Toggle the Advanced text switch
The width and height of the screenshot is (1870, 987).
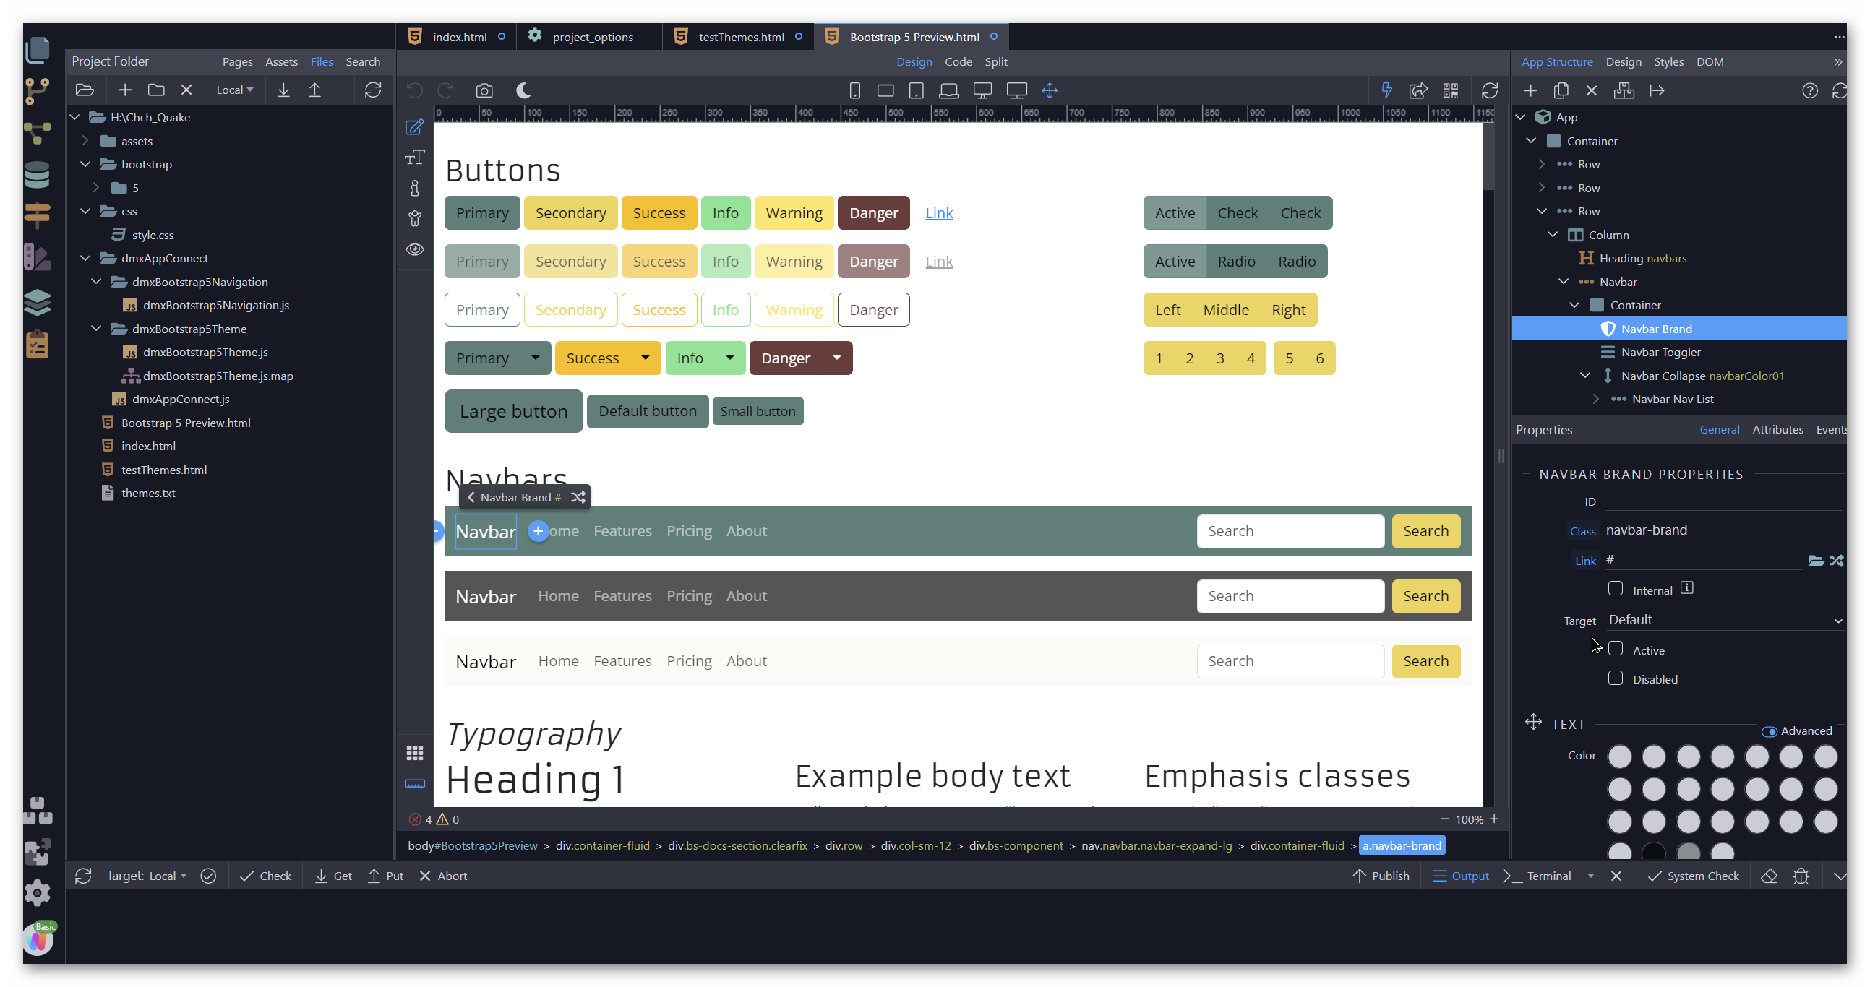pos(1769,730)
